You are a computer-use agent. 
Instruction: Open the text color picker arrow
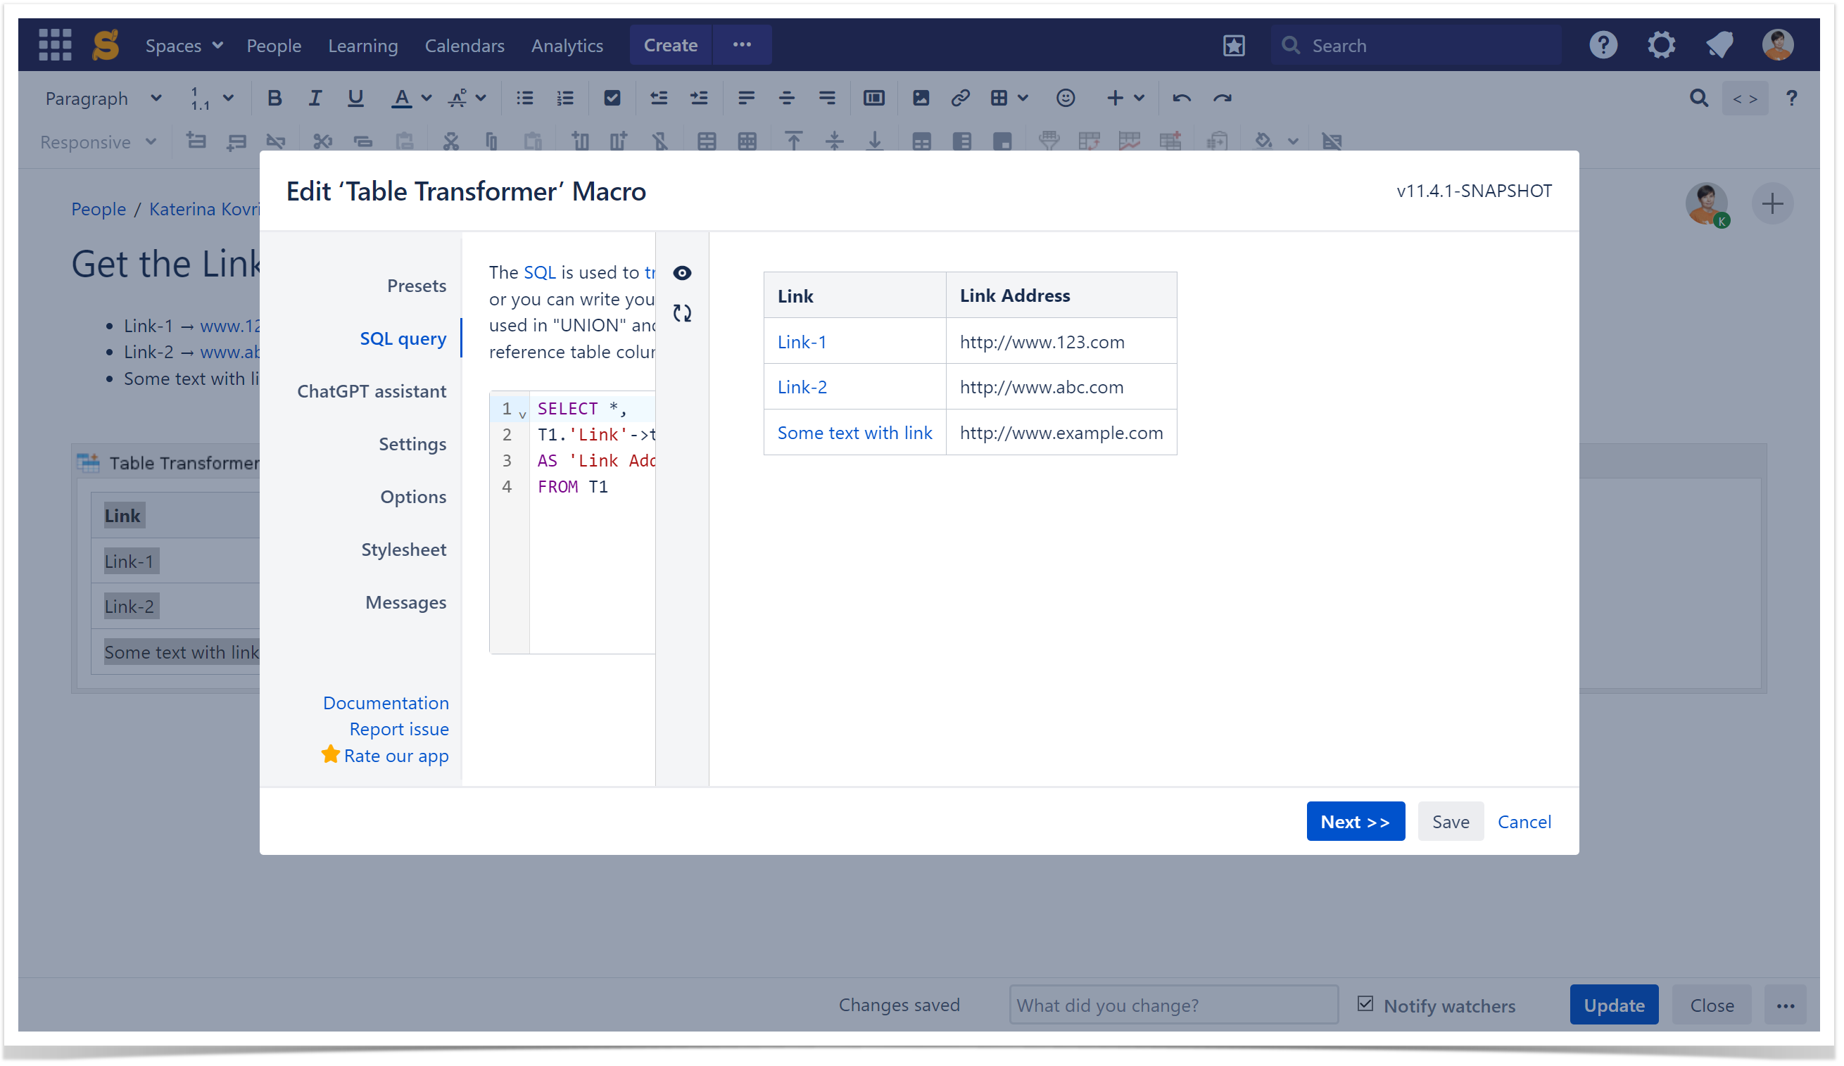pos(427,98)
